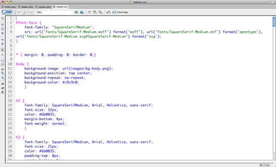Close the footer.php tab
The width and height of the screenshot is (276, 167).
pyautogui.click(x=3, y=7)
